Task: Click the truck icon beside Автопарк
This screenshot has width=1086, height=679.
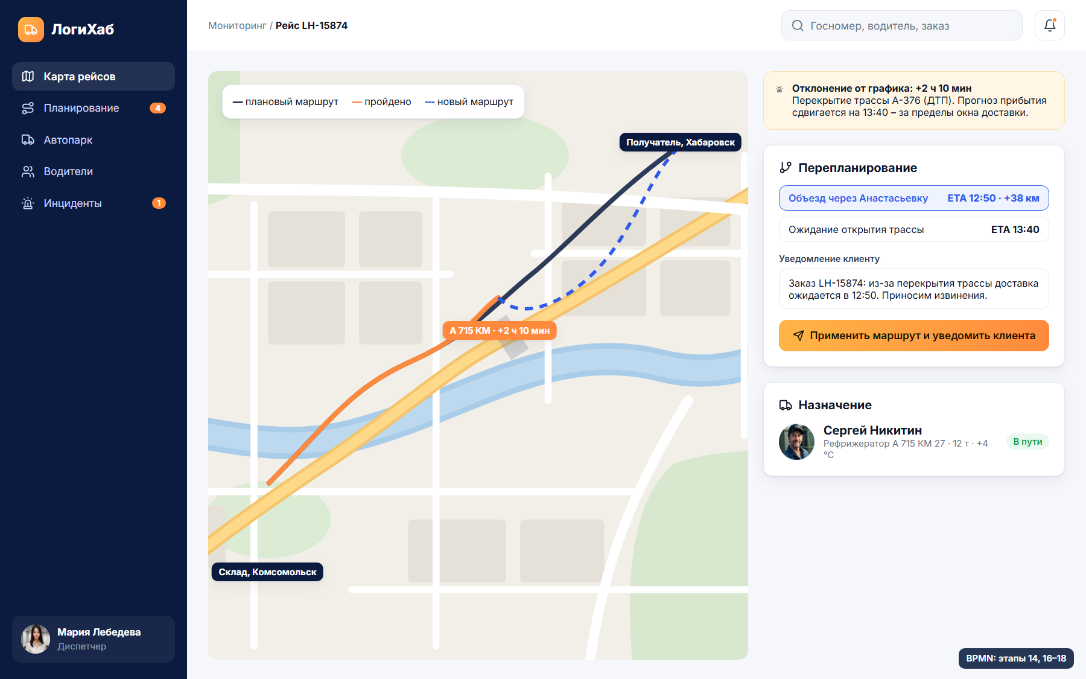Action: tap(28, 140)
